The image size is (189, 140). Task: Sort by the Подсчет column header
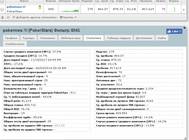point(87,1)
